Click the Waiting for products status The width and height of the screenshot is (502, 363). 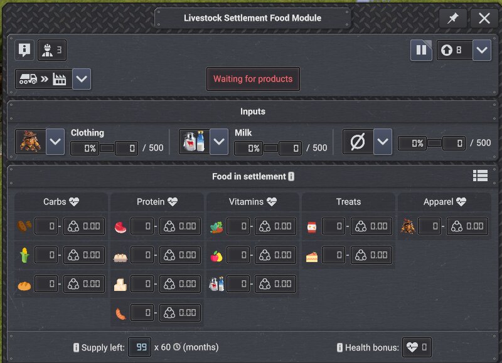[253, 78]
